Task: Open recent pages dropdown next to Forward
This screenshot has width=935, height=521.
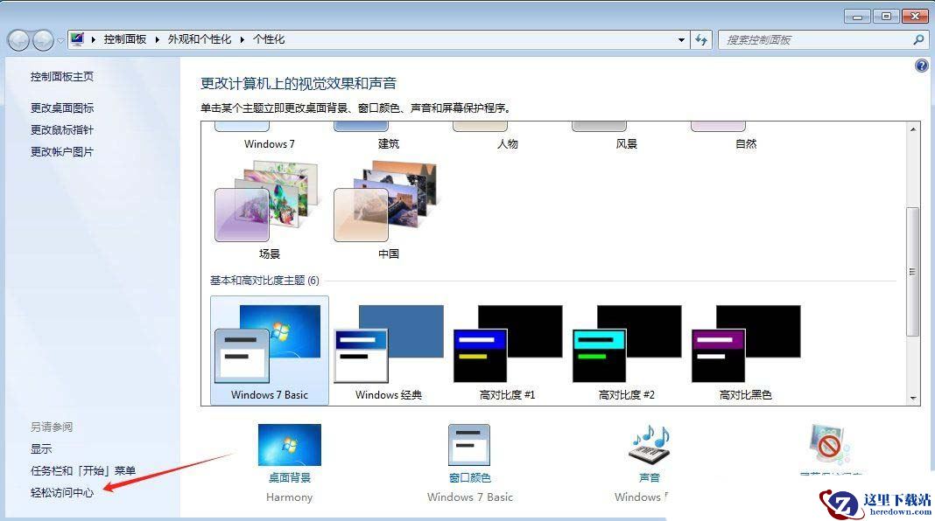Action: pos(60,41)
